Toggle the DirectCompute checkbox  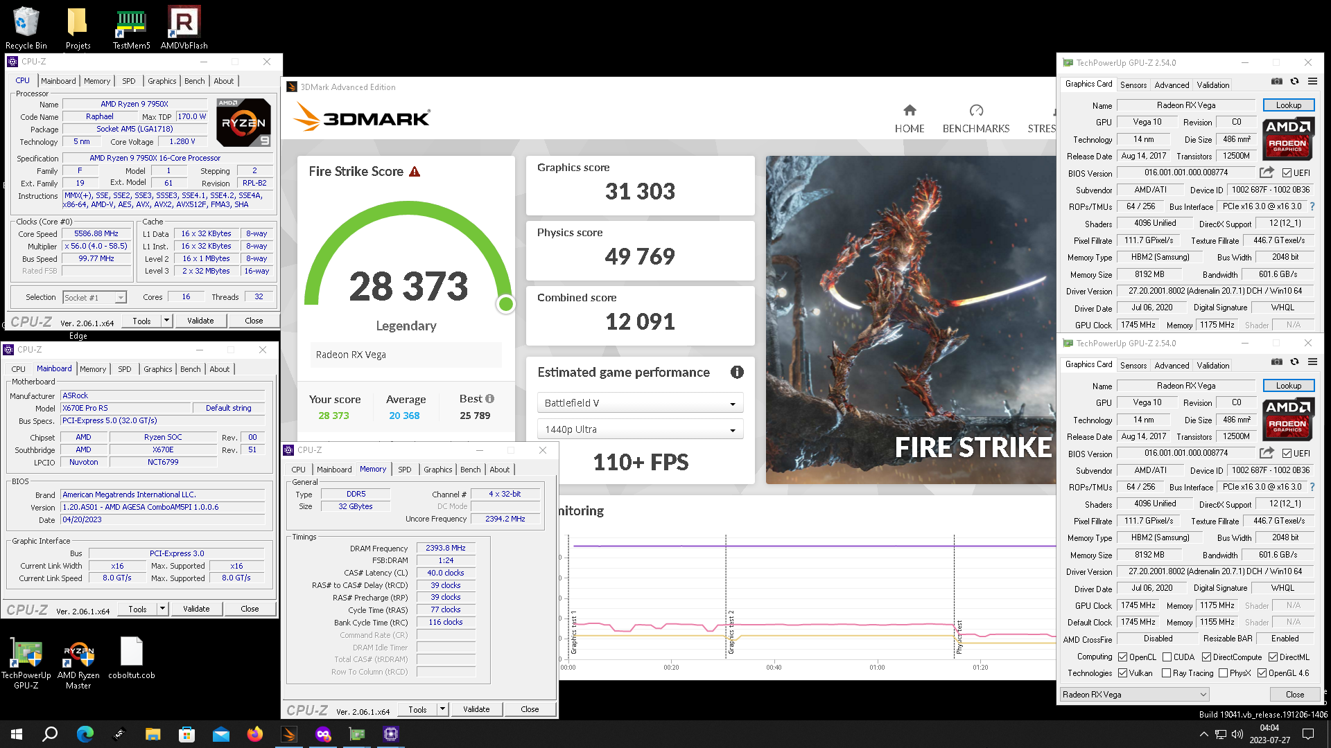coord(1206,657)
